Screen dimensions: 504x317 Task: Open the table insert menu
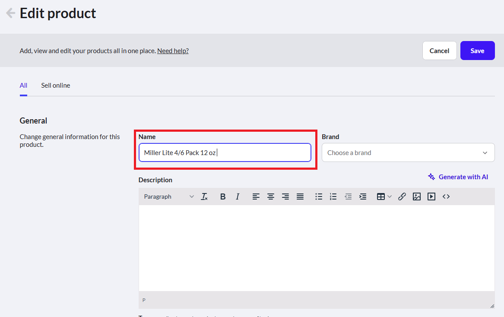(x=384, y=197)
